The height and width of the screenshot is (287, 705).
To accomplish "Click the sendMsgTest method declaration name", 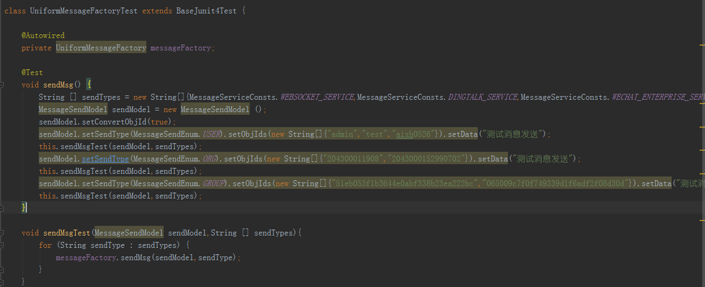I will (67, 233).
